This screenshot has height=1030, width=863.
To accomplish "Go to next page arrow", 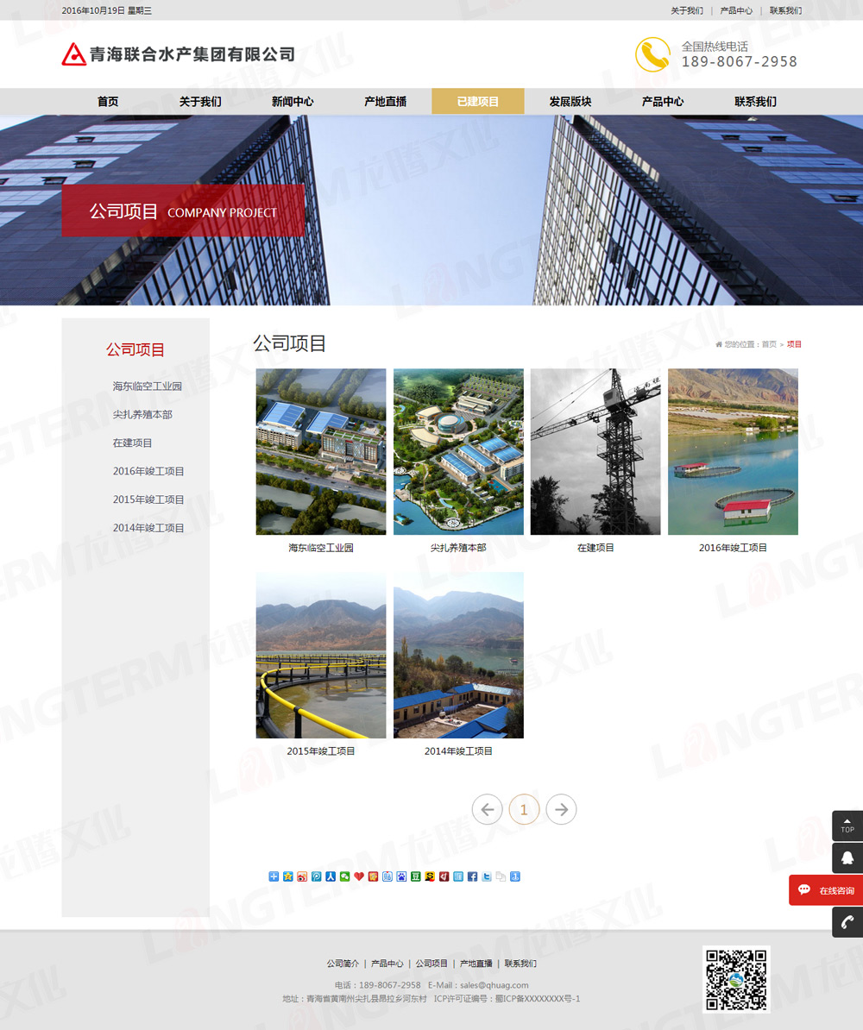I will pyautogui.click(x=561, y=809).
